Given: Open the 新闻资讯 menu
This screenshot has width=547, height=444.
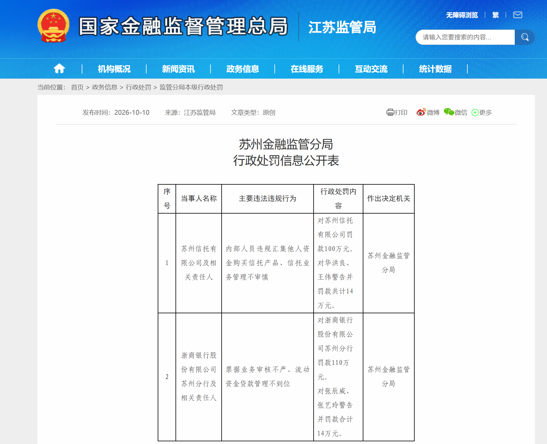Looking at the screenshot, I should tap(178, 69).
